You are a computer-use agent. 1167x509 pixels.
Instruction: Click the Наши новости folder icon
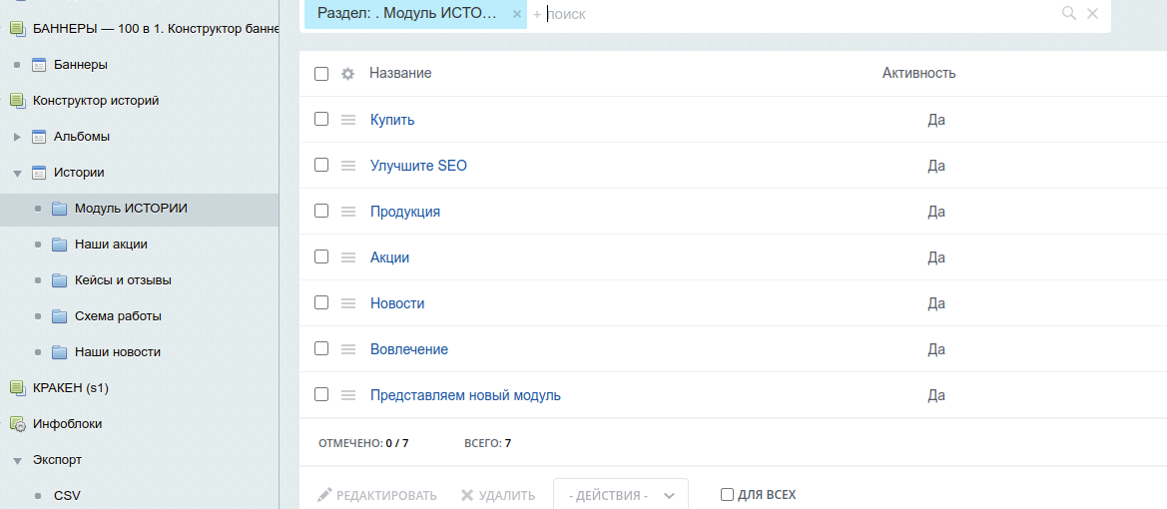coord(60,352)
